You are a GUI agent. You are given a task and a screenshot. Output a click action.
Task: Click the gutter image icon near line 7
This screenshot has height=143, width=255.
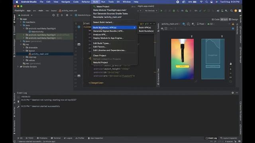(79, 44)
